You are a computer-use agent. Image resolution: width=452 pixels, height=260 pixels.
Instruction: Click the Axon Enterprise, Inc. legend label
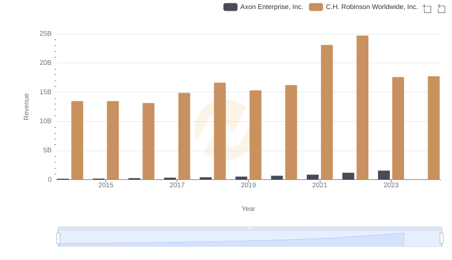click(x=272, y=7)
